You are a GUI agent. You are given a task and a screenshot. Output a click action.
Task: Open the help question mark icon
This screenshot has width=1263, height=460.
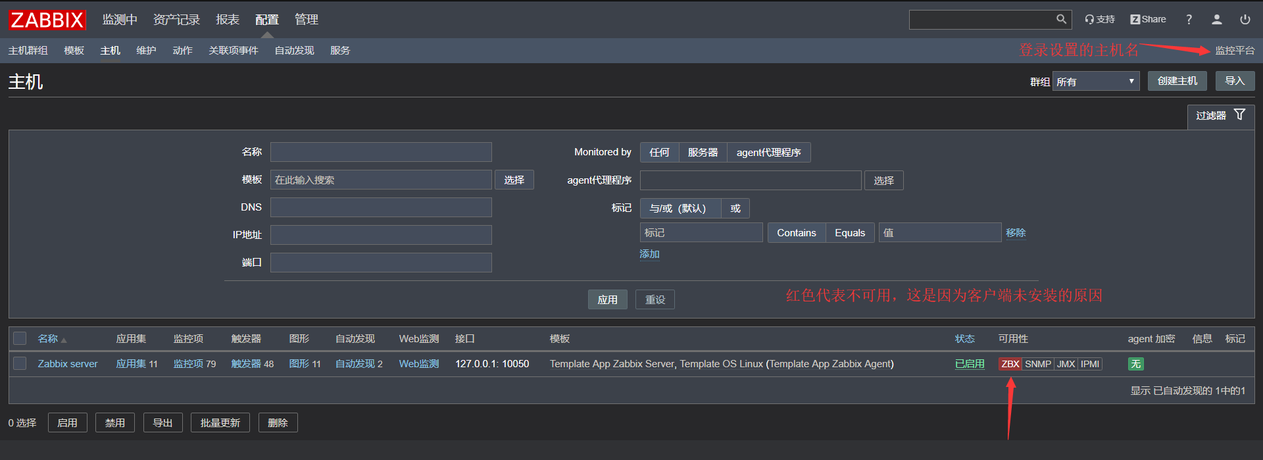pyautogui.click(x=1189, y=20)
